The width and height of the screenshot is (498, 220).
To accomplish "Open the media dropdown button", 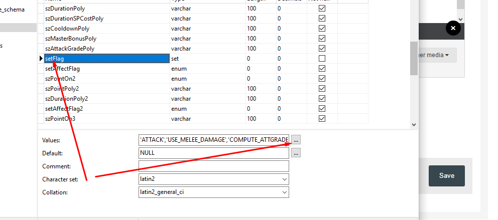I will tap(437, 55).
